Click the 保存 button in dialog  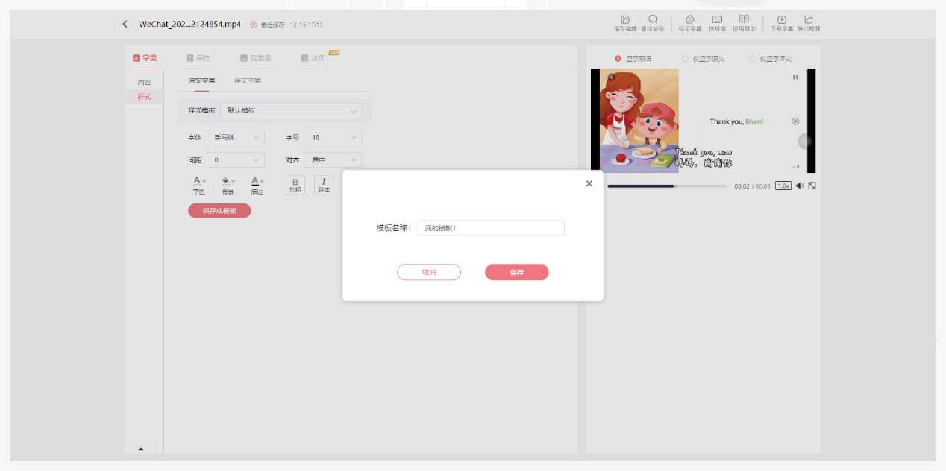516,273
